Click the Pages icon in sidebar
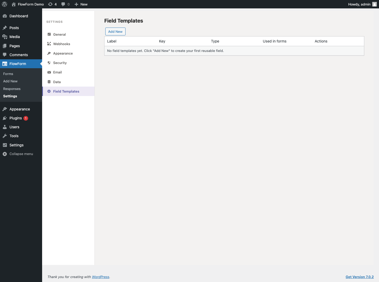Screen dimensions: 379x282 (5, 46)
